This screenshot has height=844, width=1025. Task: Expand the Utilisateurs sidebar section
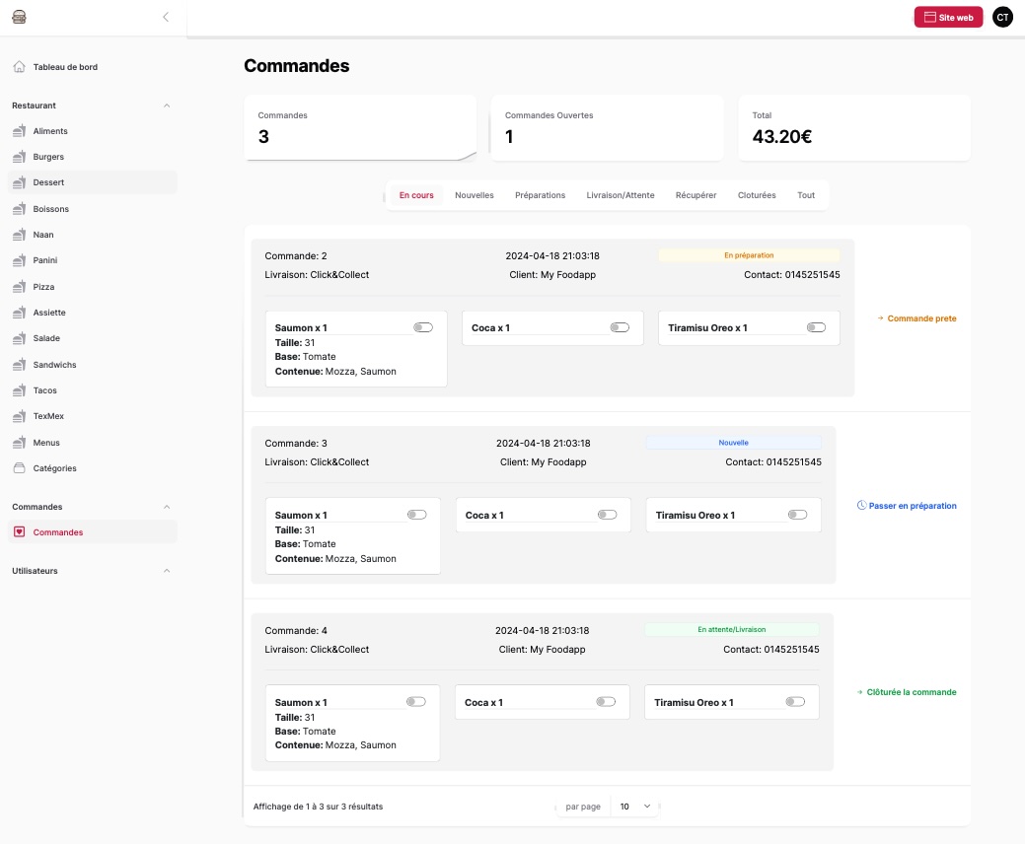pyautogui.click(x=166, y=571)
